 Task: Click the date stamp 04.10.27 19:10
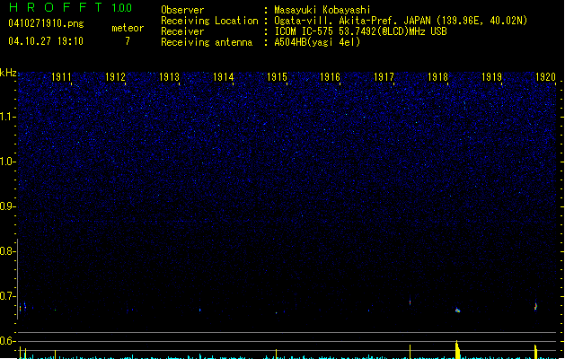(x=46, y=41)
